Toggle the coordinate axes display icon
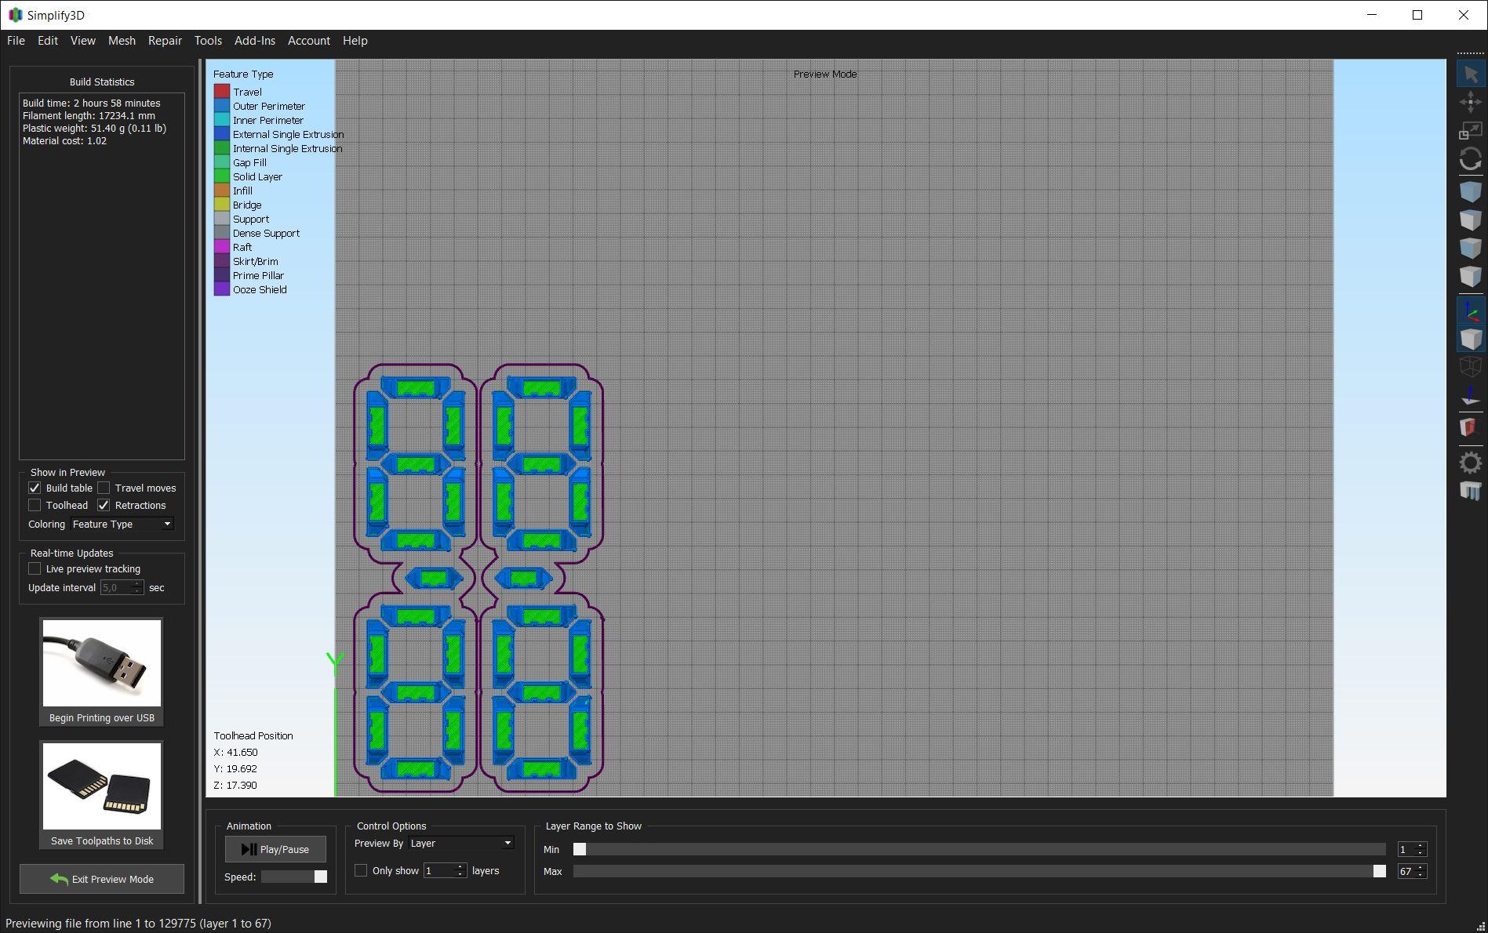This screenshot has width=1488, height=933. tap(1470, 311)
